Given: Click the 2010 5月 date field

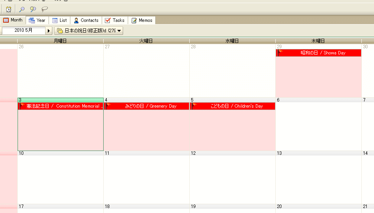Looking at the screenshot, I should click(x=24, y=31).
